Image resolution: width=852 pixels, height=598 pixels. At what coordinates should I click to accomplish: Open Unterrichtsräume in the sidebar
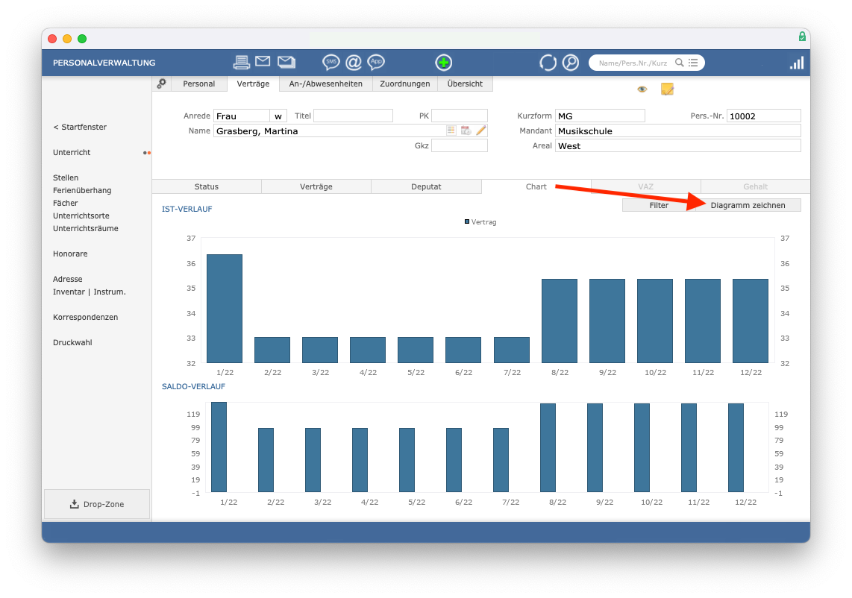pos(85,229)
